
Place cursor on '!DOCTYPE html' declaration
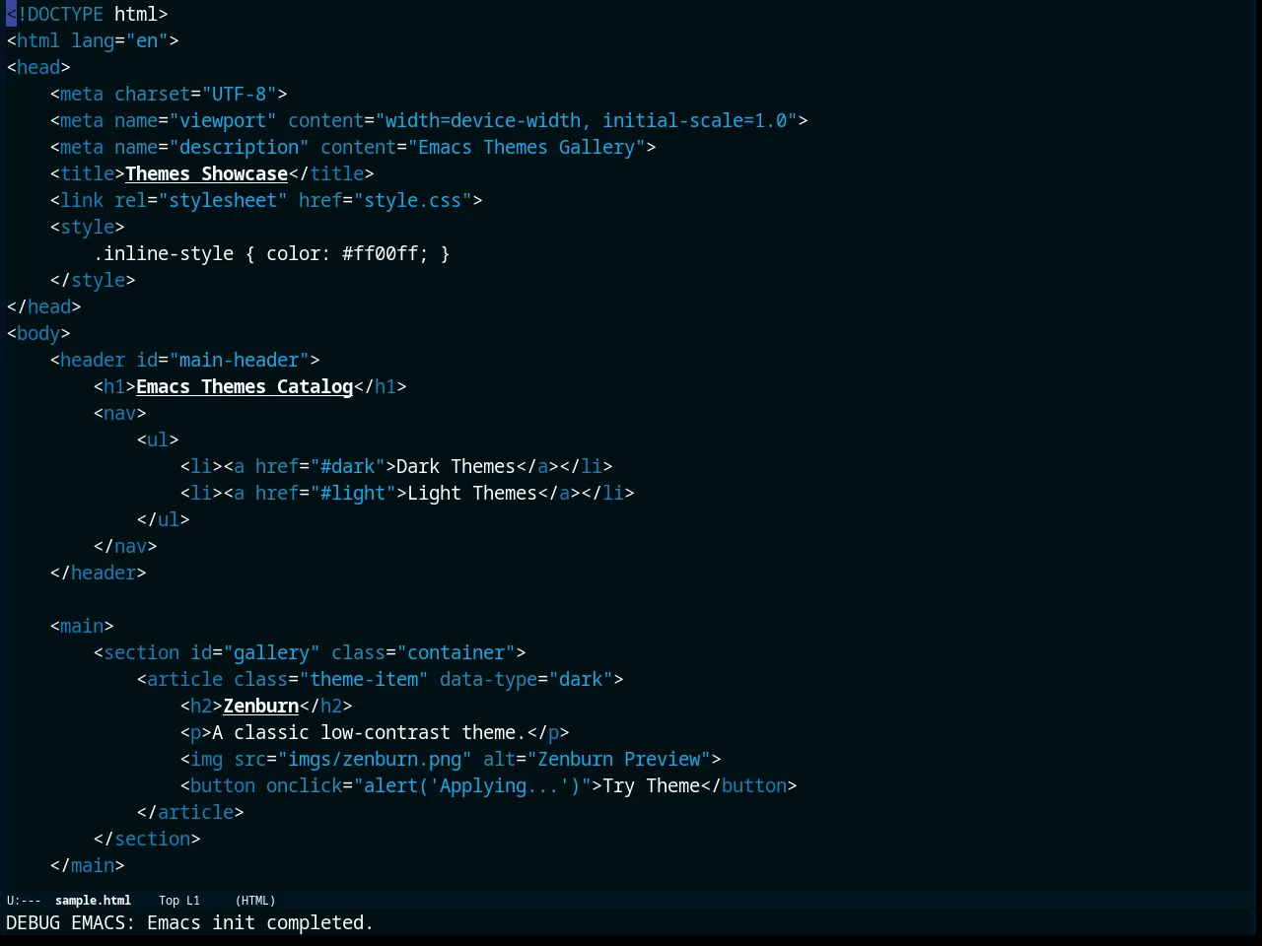[x=93, y=15]
